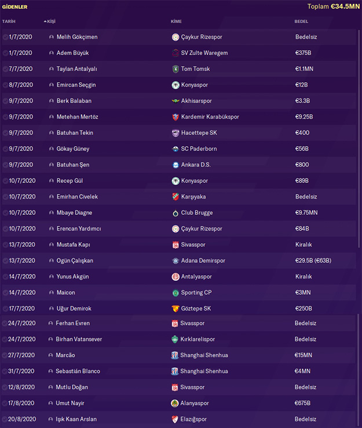
Task: Toggle the row circle beside Umut Nayir's date
Action: pyautogui.click(x=5, y=403)
